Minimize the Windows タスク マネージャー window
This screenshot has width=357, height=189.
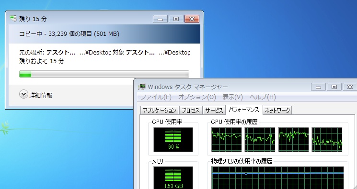point(318,87)
